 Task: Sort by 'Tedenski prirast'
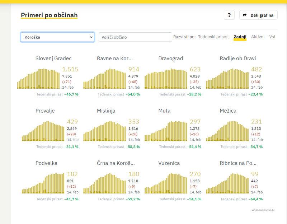pyautogui.click(x=213, y=37)
